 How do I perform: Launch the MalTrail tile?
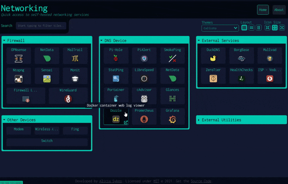[x=75, y=56]
